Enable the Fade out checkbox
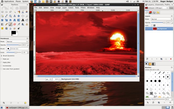Viewport: 174px width, 109px height. pyautogui.click(x=2, y=59)
